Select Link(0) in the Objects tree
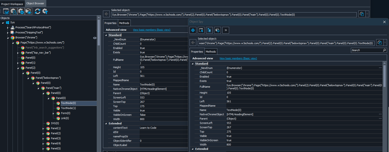Image resolution: width=389 pixels, height=152 pixels. coord(65,118)
